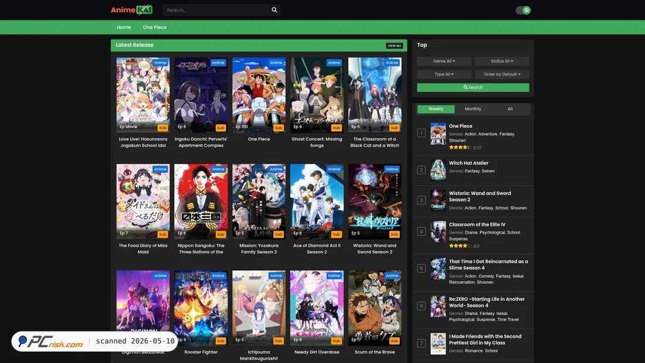Toggle the dark mode switch
645x363 pixels.
coord(523,11)
